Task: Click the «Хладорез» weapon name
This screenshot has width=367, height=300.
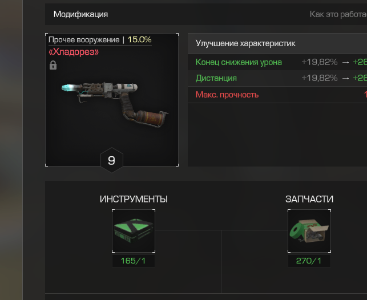Action: point(74,52)
